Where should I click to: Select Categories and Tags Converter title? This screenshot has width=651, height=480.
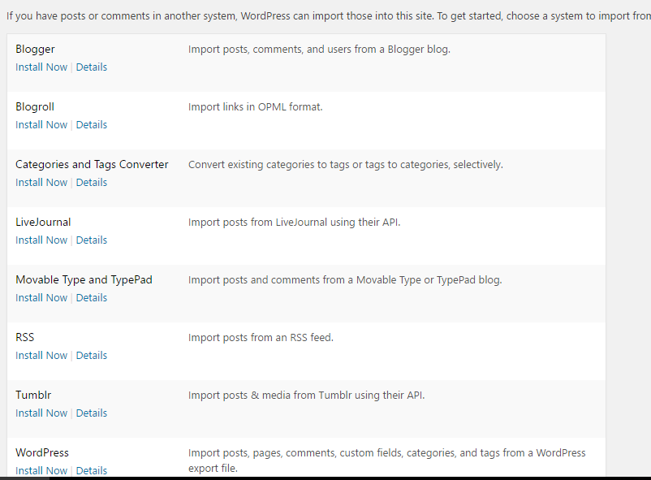pyautogui.click(x=92, y=165)
